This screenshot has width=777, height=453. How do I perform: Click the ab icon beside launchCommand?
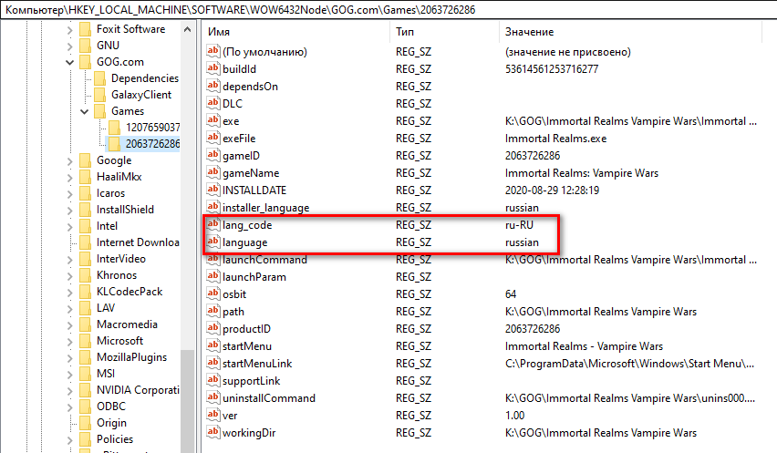coord(213,259)
